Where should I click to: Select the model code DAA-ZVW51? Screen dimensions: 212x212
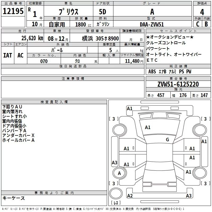tap(152, 24)
